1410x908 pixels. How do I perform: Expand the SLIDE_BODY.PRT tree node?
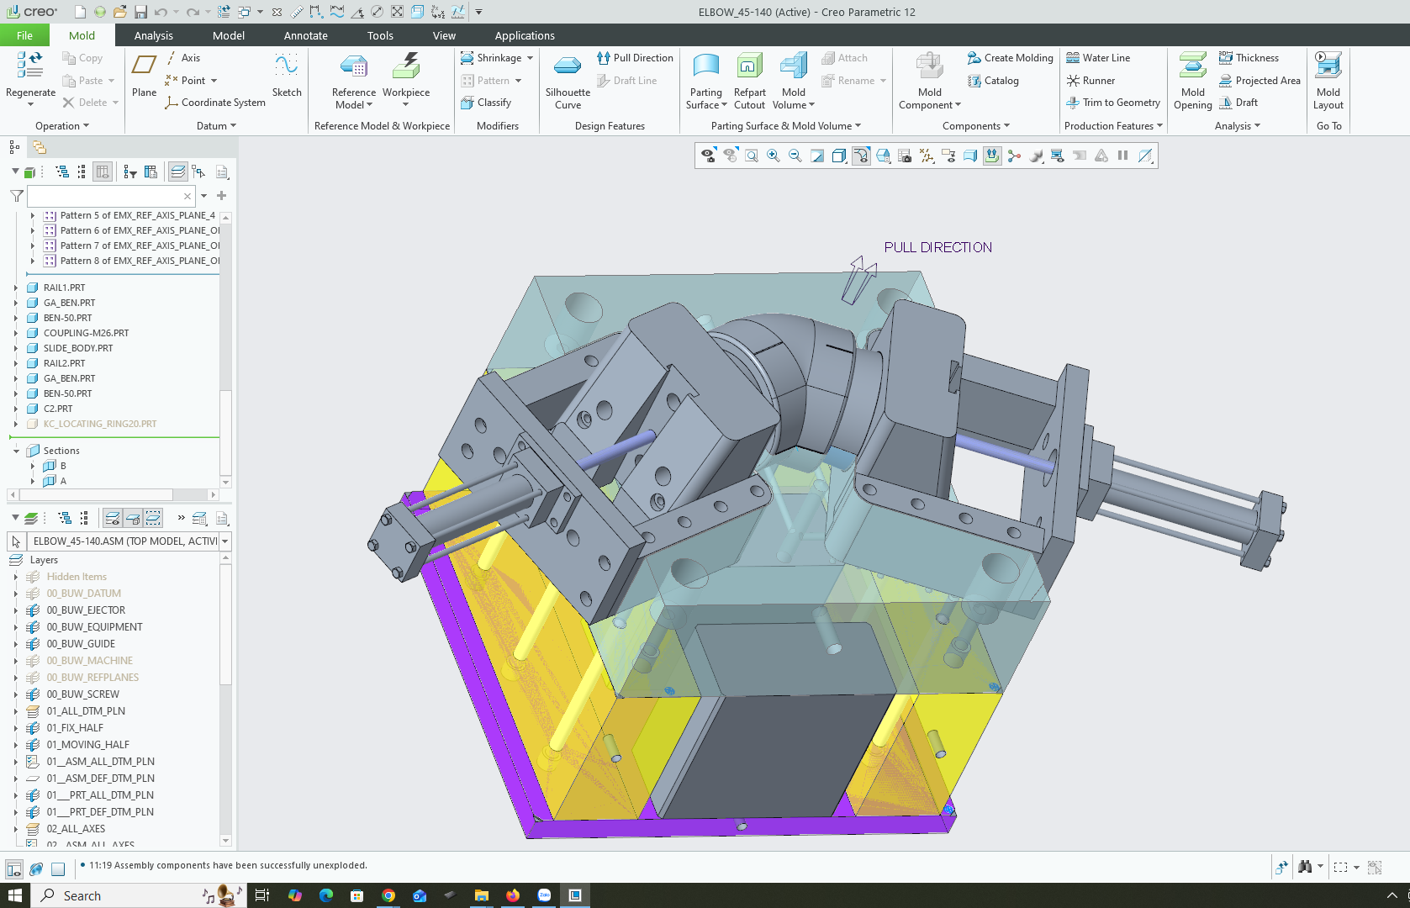(15, 348)
